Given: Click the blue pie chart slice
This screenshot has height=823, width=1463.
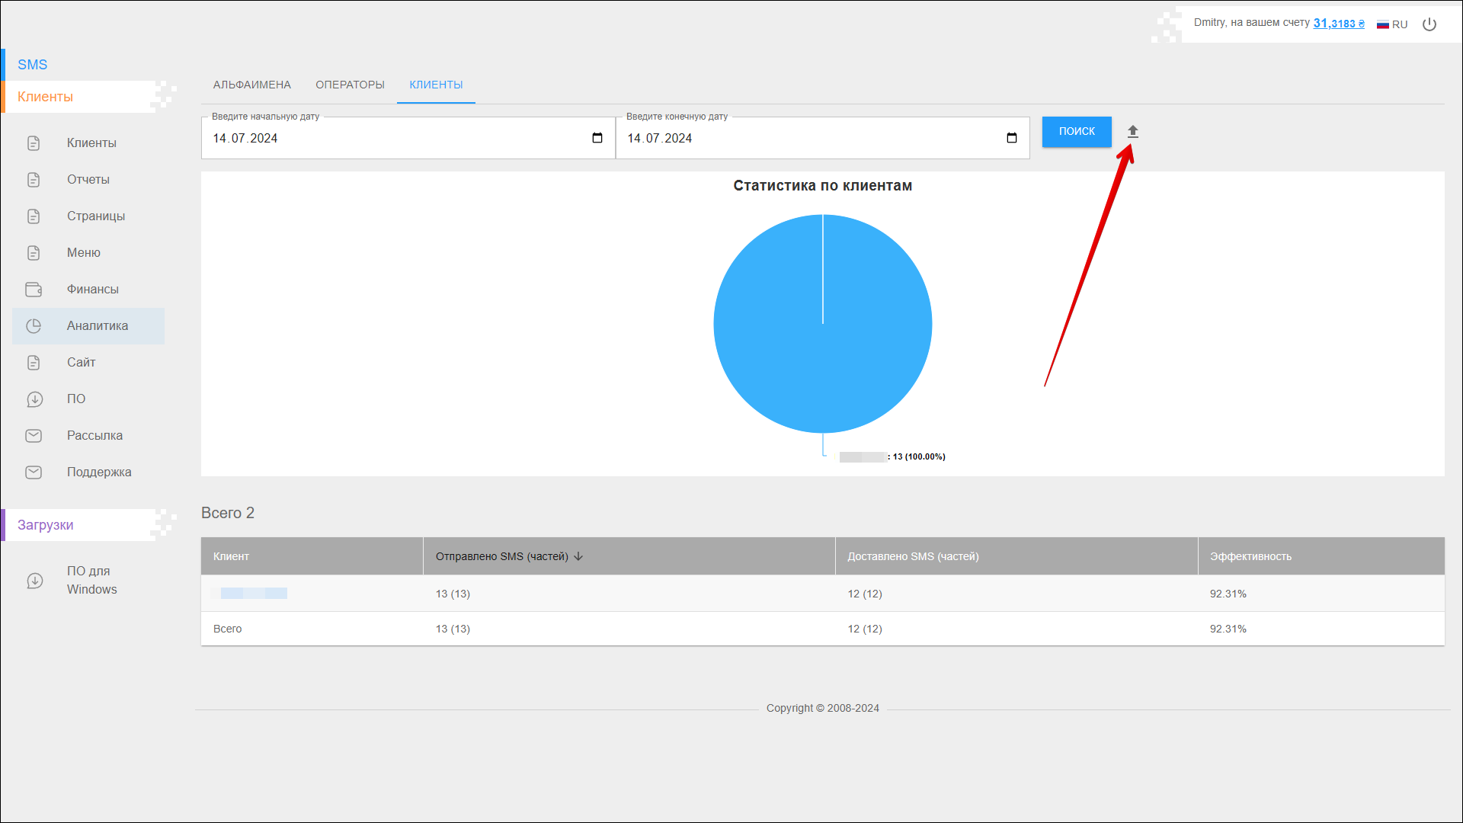Looking at the screenshot, I should [x=823, y=343].
